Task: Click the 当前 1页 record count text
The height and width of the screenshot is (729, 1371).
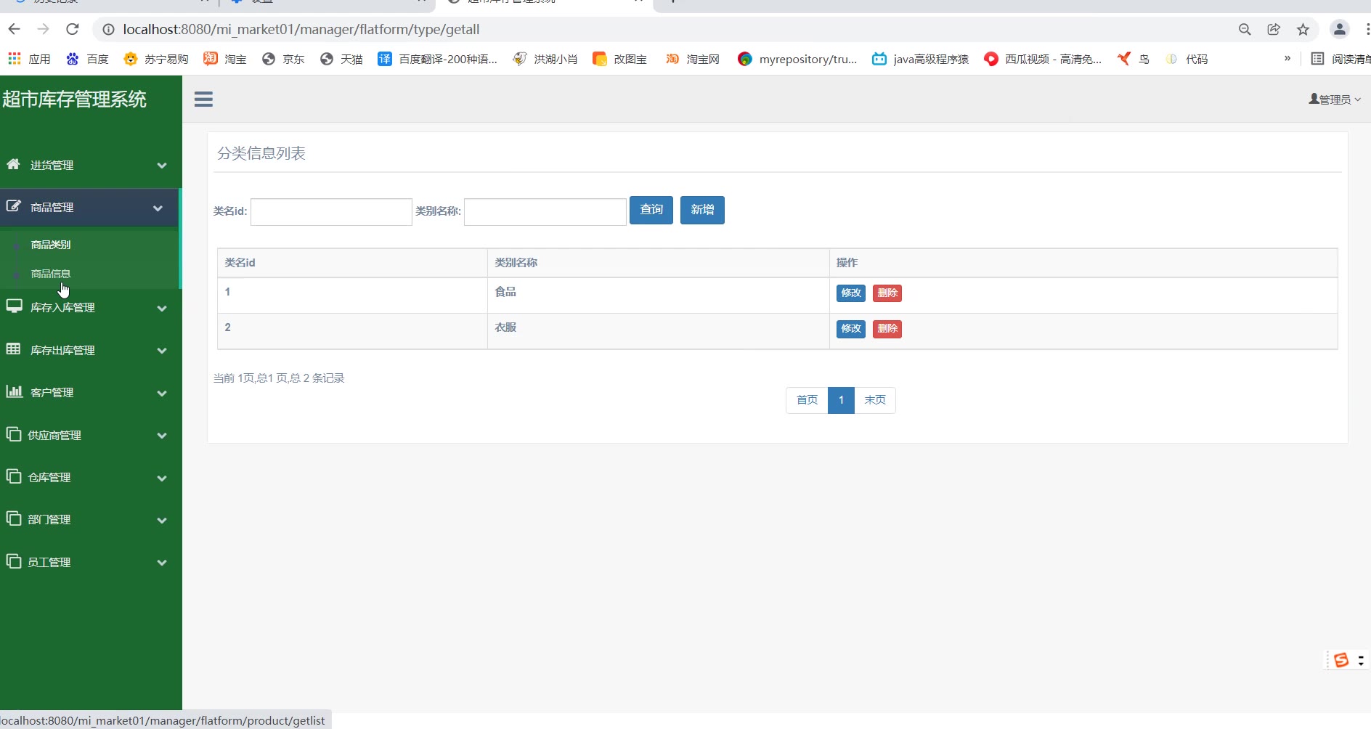Action: [x=279, y=378]
